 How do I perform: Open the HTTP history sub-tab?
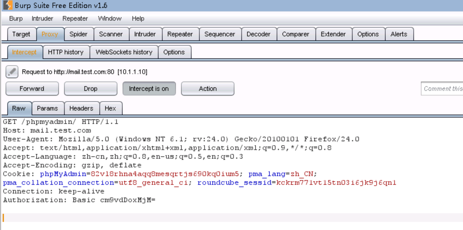tap(66, 52)
